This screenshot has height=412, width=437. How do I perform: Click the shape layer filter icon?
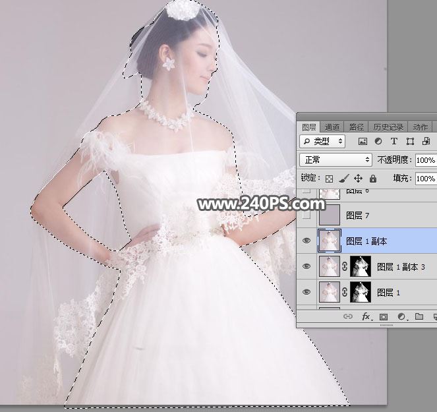(410, 141)
